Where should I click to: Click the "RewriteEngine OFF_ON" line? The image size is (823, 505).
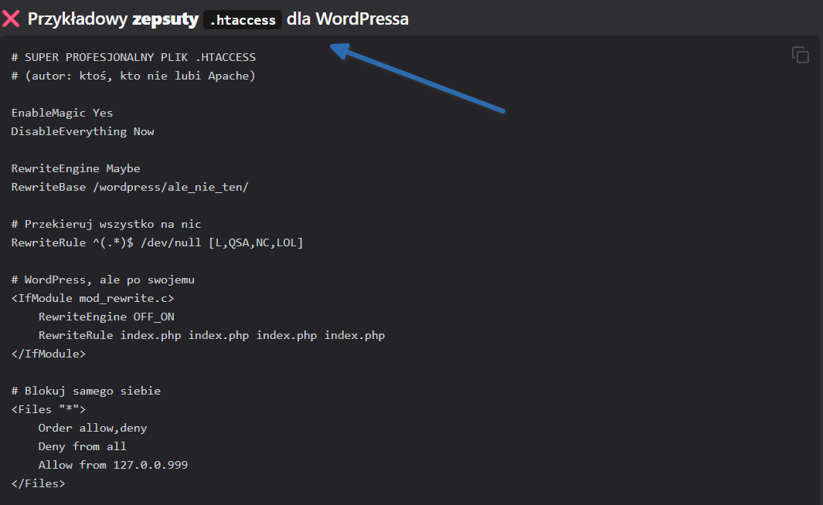pos(111,317)
